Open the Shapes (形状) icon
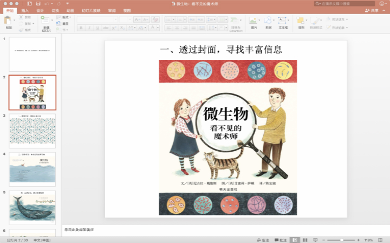 coord(268,21)
